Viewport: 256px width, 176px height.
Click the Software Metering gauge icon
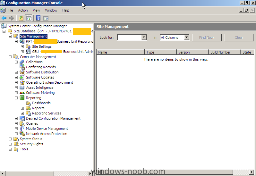point(22,93)
